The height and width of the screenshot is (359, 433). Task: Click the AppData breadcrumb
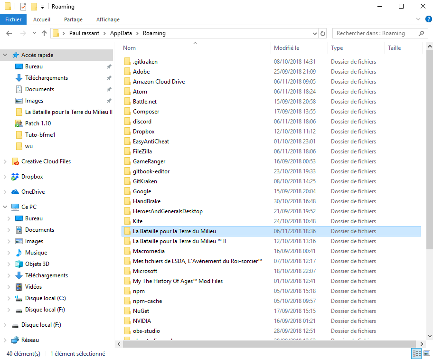pyautogui.click(x=121, y=33)
